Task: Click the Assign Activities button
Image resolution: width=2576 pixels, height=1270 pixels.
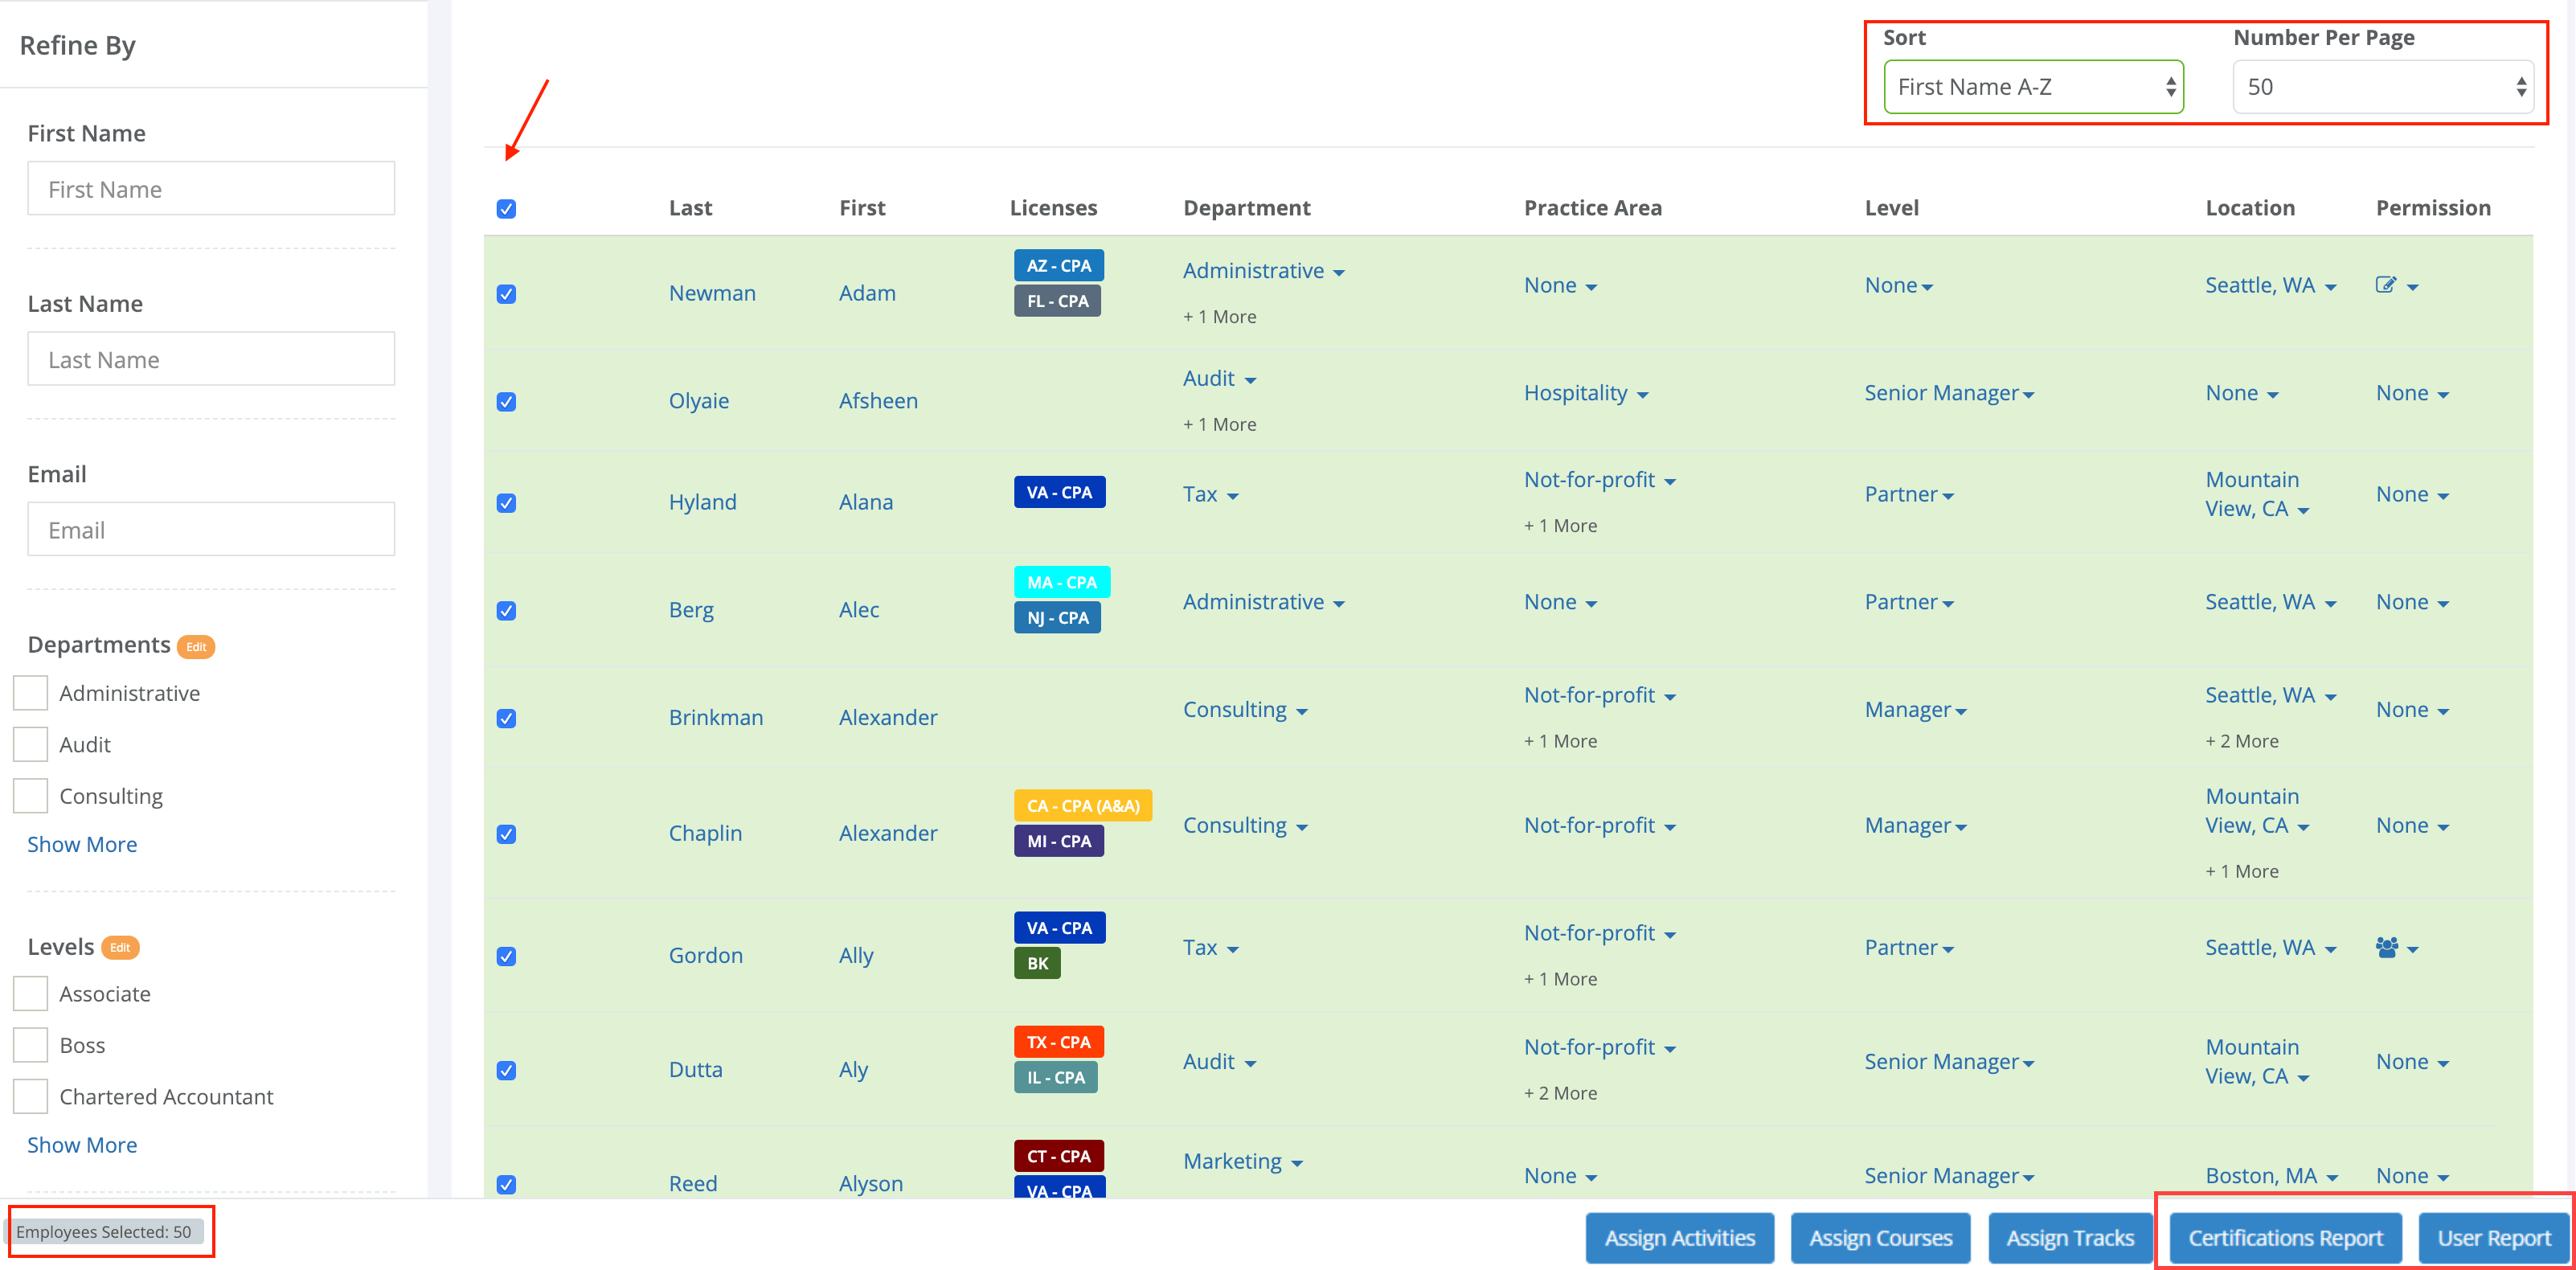Action: (x=1680, y=1238)
